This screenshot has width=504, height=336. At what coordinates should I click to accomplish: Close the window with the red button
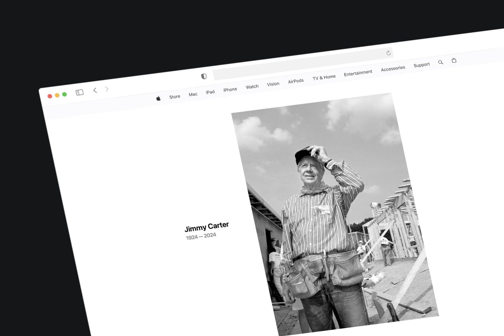point(50,96)
